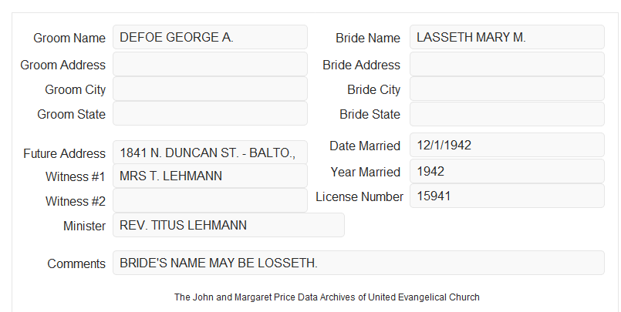Click the Bride State field
621x312 pixels.
pos(507,114)
